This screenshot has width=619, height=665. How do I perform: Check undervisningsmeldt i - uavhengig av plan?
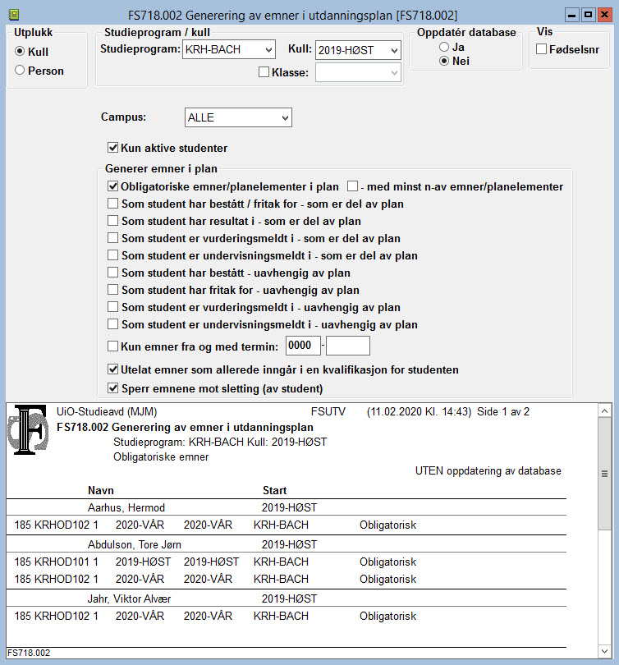(112, 324)
